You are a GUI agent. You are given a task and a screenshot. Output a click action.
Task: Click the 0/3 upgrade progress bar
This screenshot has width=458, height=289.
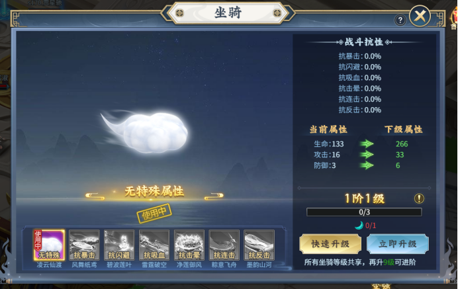tap(364, 212)
